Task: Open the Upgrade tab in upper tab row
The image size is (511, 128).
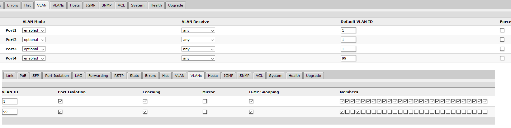Action: tap(176, 5)
